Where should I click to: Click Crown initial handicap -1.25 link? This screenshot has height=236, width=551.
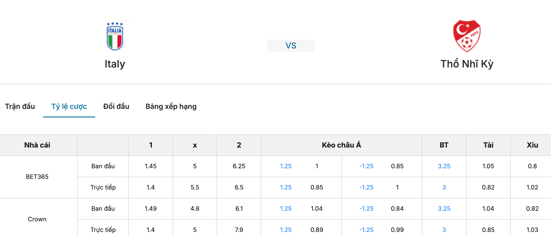pos(366,208)
